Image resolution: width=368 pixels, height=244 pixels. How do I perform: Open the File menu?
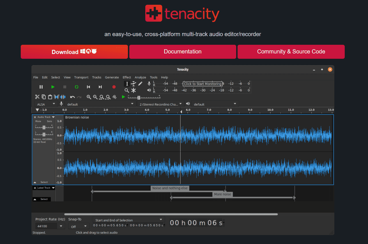(x=36, y=77)
